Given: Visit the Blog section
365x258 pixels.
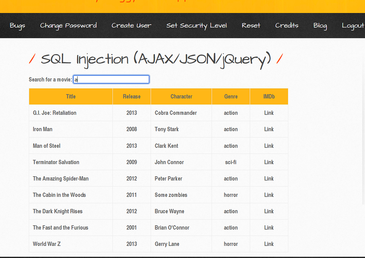Looking at the screenshot, I should pos(320,26).
